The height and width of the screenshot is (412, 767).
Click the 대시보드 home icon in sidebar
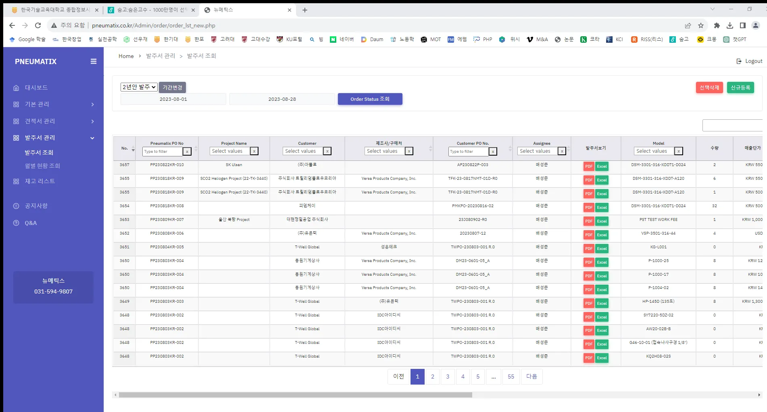pyautogui.click(x=16, y=87)
